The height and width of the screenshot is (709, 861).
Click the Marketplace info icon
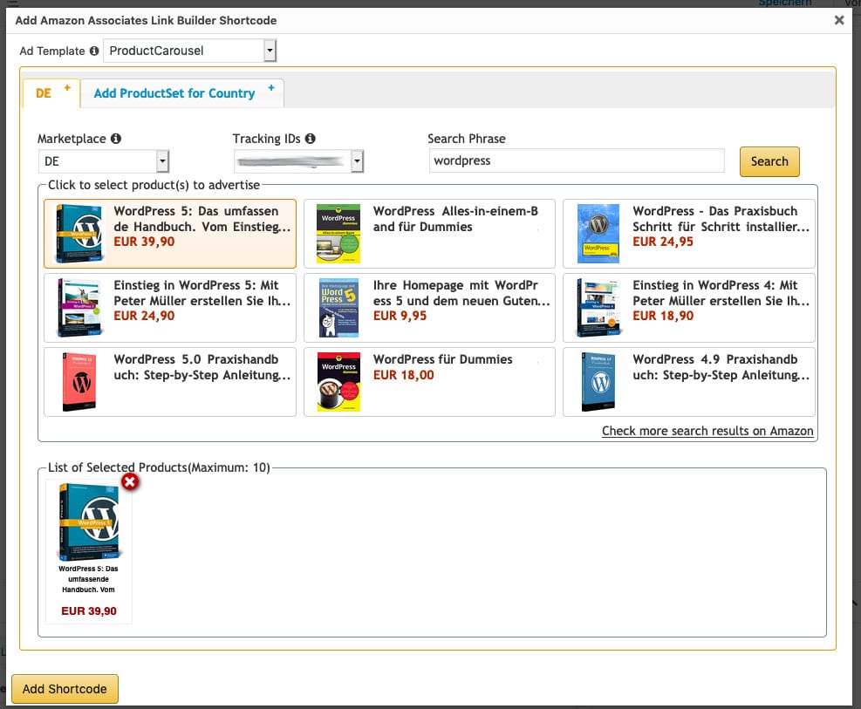coord(116,139)
